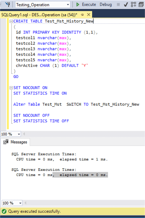Click the Debug button

[x=106, y=5]
